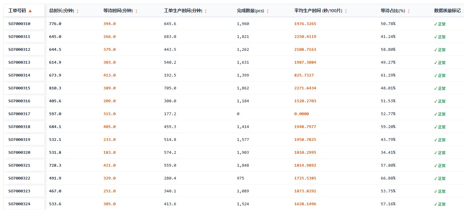Click the sort triangle beside 工单号码 header

click(30, 11)
